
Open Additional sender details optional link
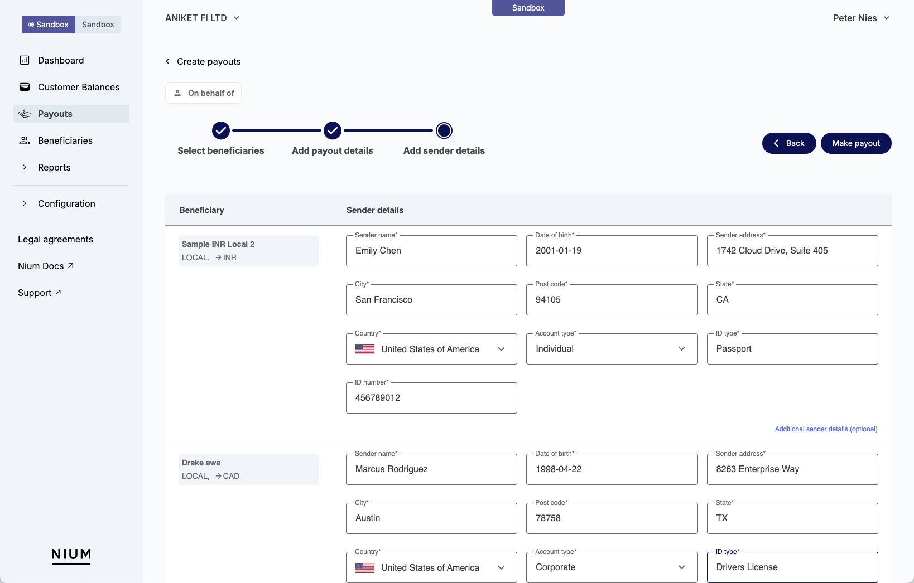pos(826,429)
